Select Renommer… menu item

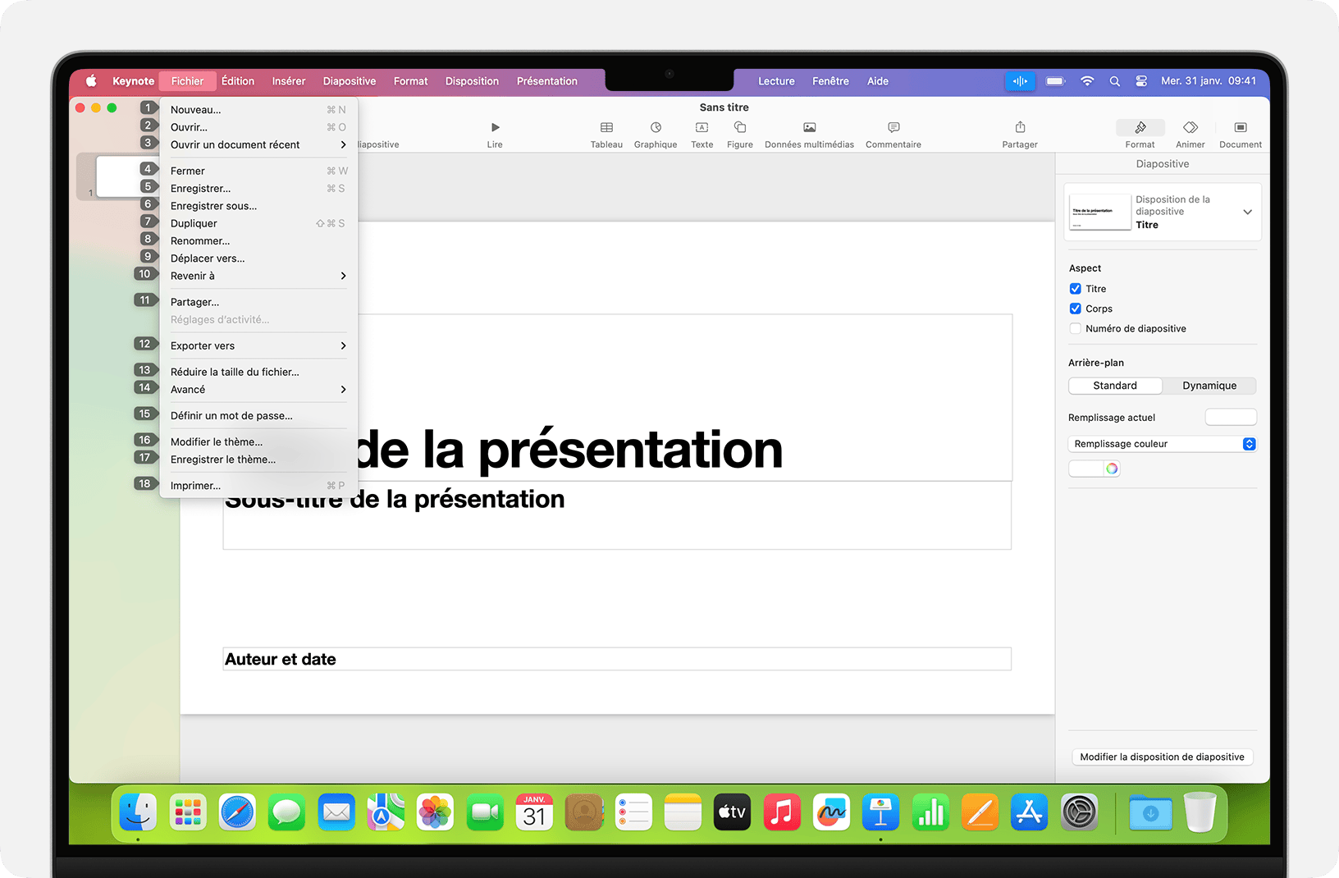pos(258,241)
